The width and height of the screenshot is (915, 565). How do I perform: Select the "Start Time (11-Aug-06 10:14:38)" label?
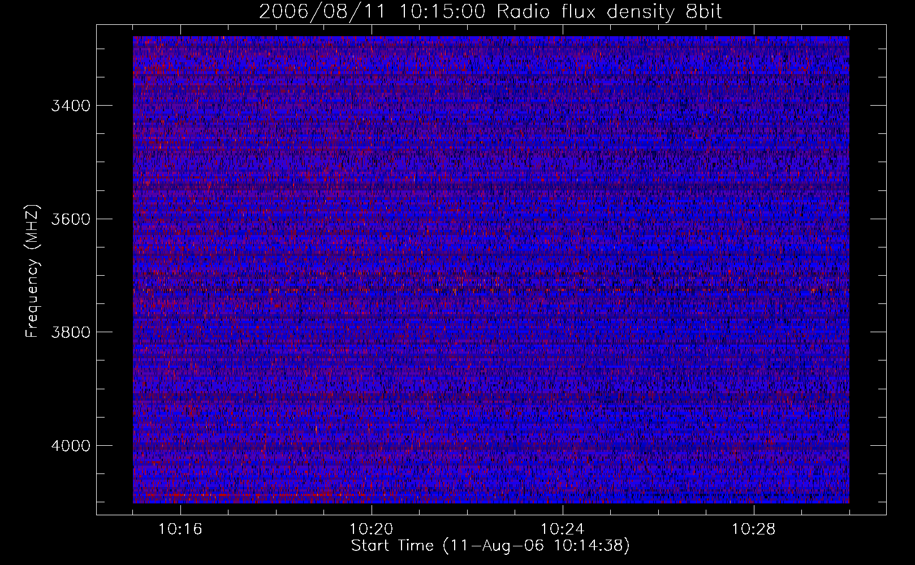[x=490, y=546]
